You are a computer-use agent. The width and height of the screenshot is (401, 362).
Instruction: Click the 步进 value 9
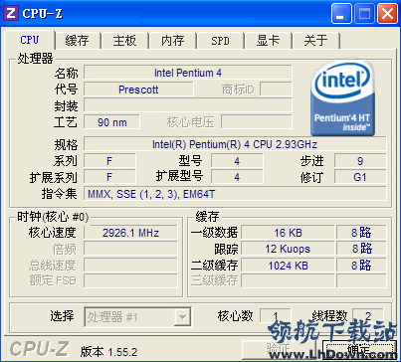pyautogui.click(x=360, y=161)
